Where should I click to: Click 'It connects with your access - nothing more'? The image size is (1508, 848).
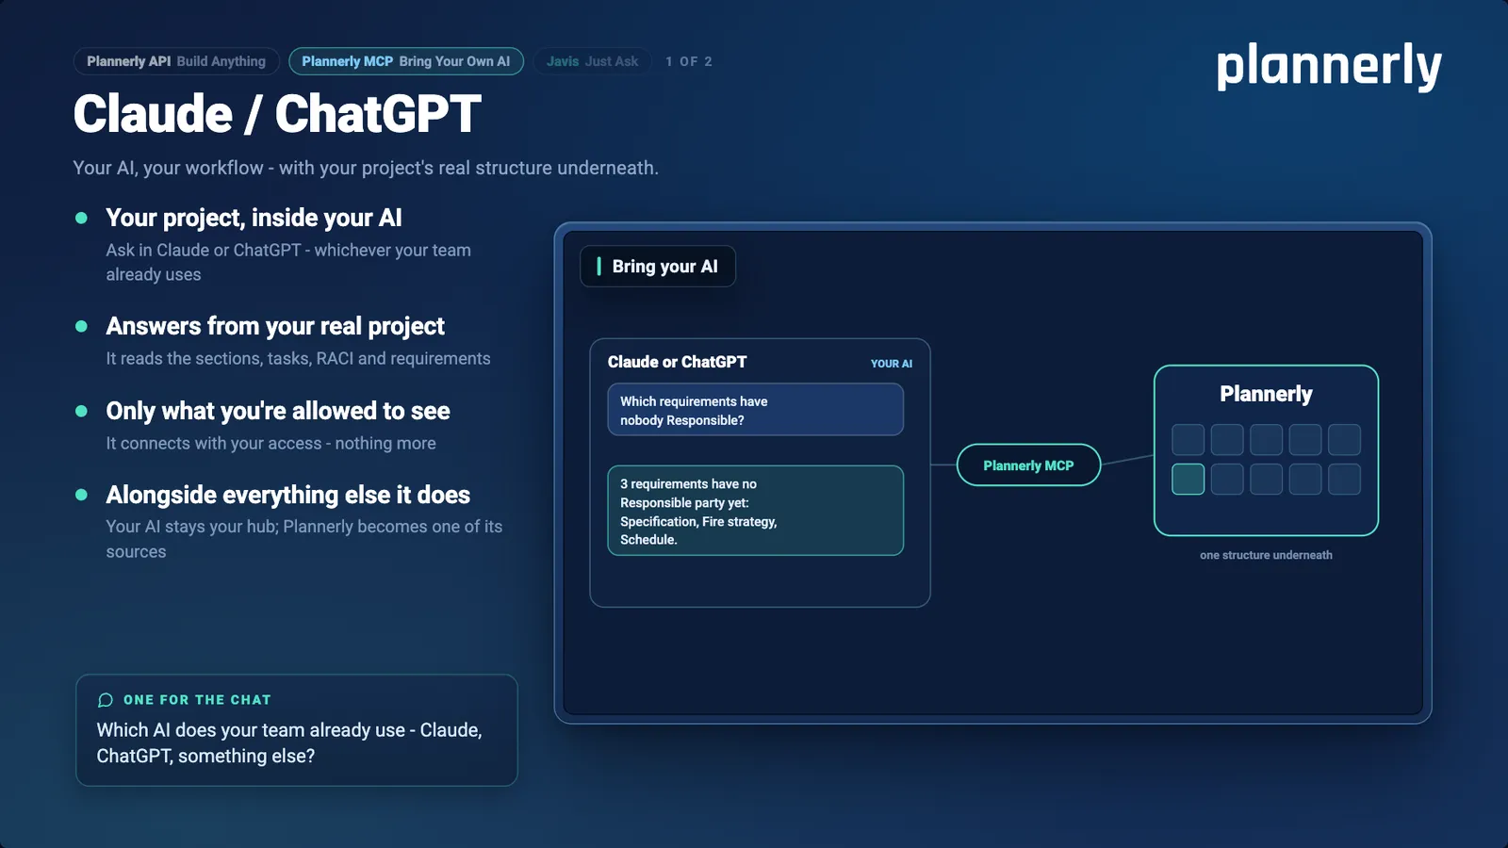tap(270, 443)
